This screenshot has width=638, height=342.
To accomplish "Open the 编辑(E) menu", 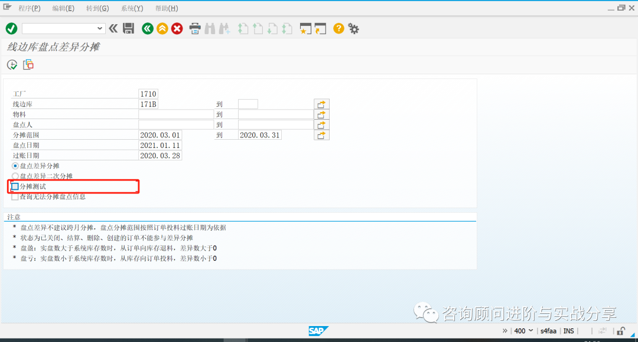I will (63, 8).
